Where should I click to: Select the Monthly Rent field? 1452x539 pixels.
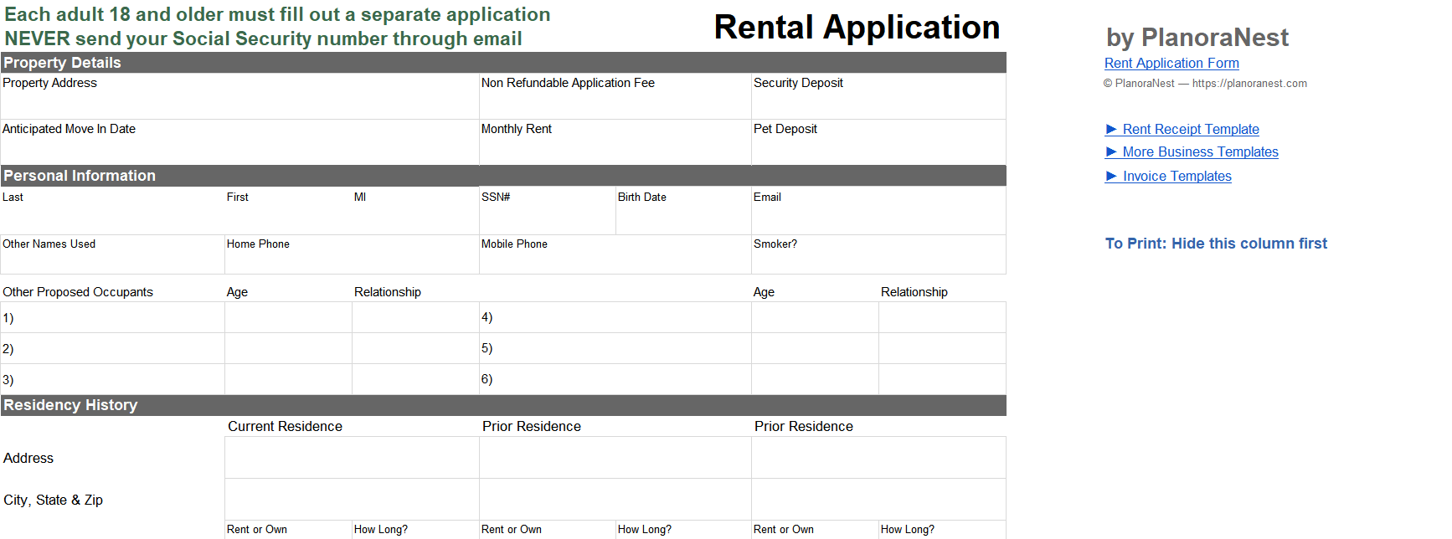[x=615, y=142]
